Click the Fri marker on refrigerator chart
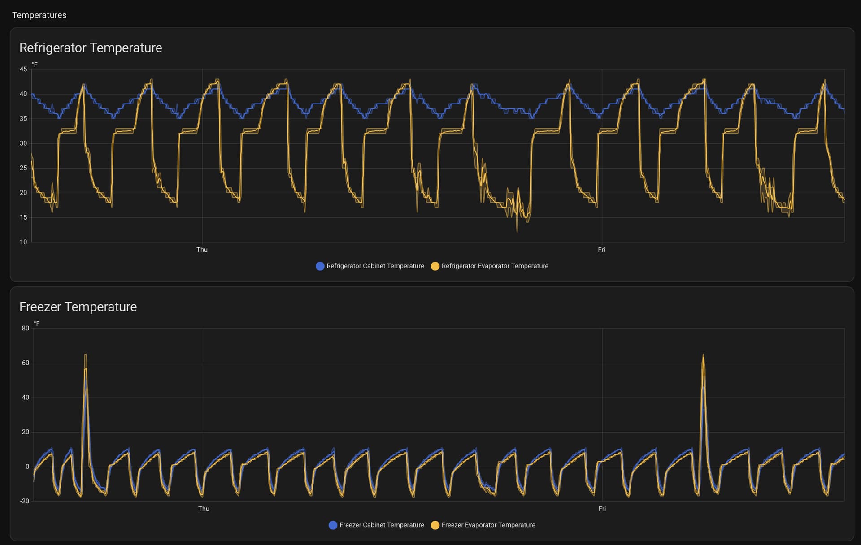Image resolution: width=861 pixels, height=545 pixels. (x=601, y=250)
